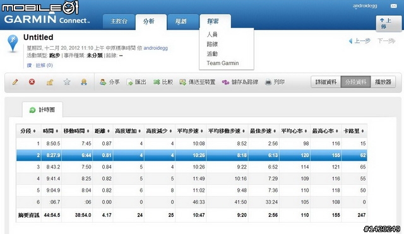Switch to the 分析 analysis tab
Image resolution: width=404 pixels, height=234 pixels.
[151, 21]
